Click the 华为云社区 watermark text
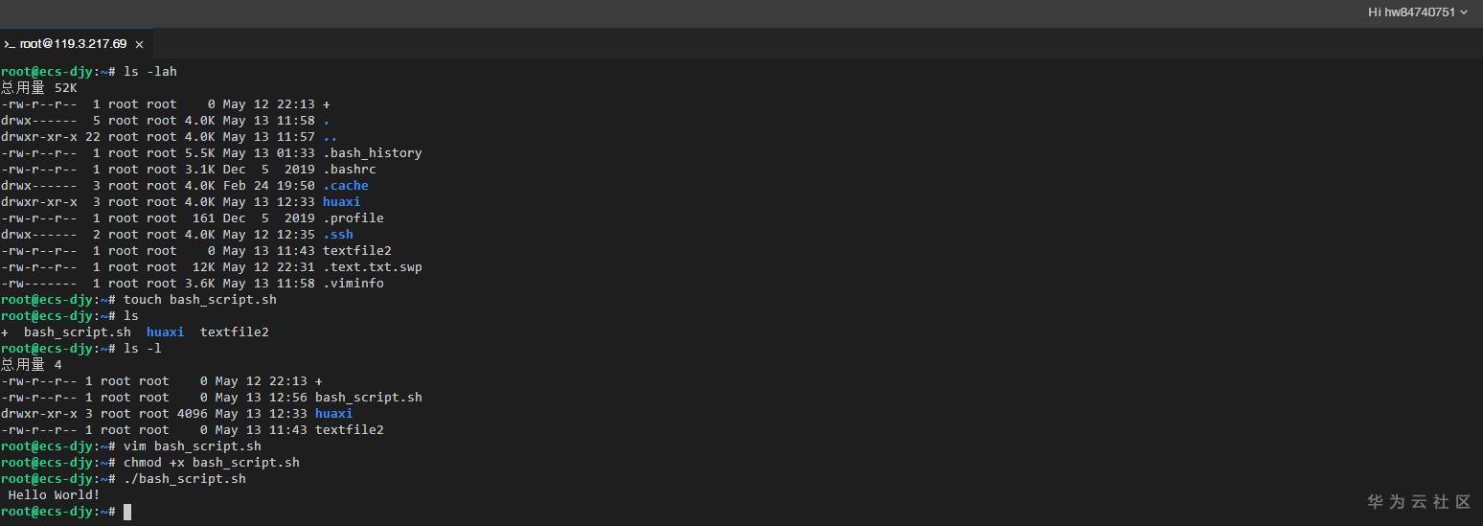 (1419, 501)
